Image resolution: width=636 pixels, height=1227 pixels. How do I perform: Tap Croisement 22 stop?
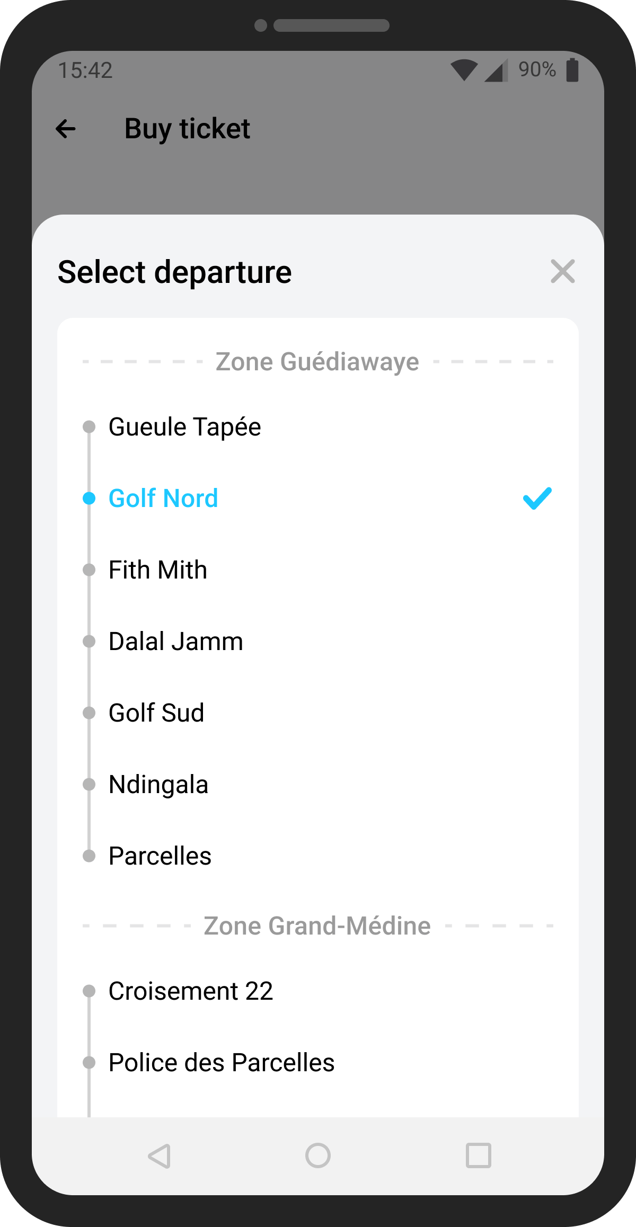191,991
